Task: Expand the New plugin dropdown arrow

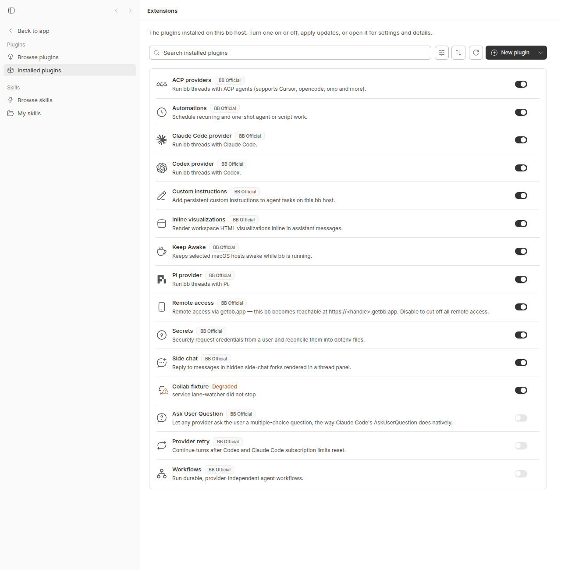Action: coord(541,53)
